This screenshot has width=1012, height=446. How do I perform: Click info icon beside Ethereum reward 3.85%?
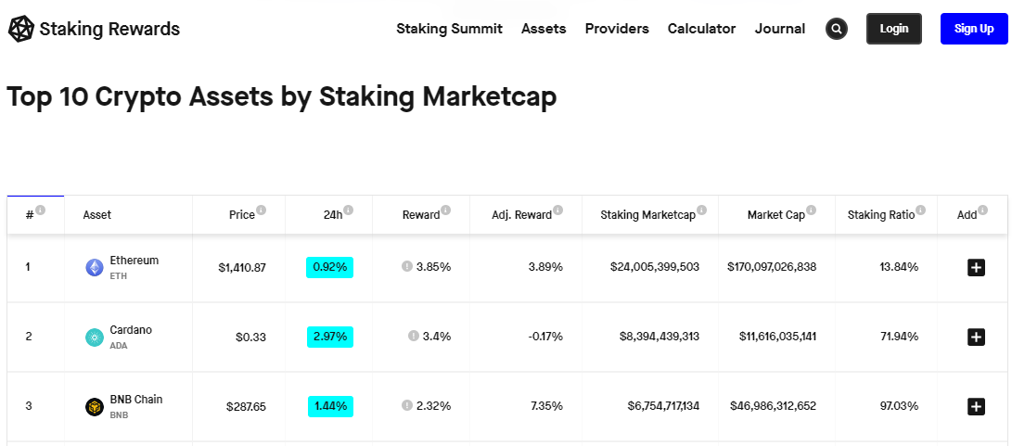406,266
